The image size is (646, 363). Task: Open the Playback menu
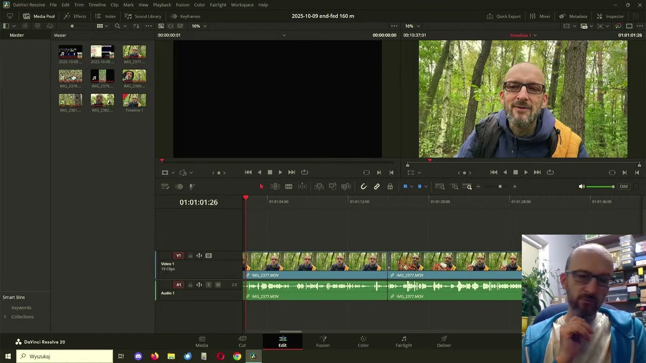point(162,5)
